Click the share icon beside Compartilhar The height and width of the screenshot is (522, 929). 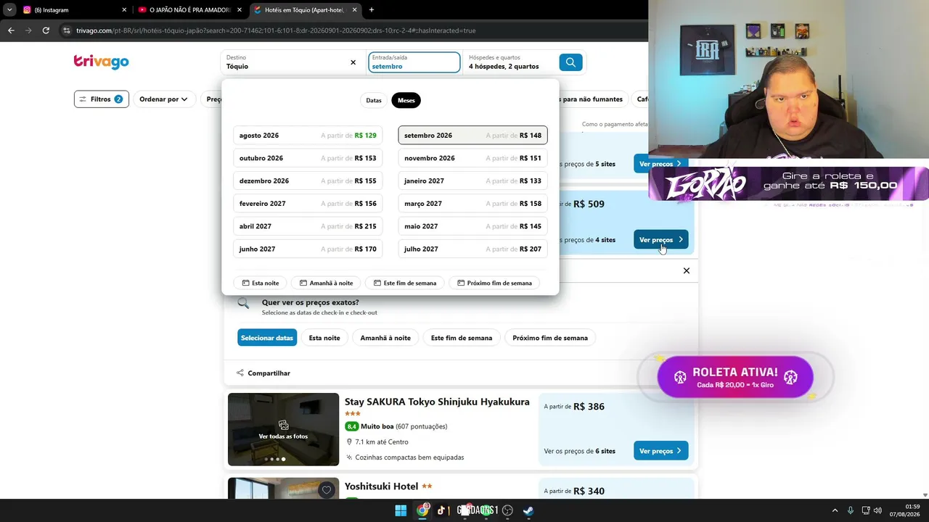[240, 373]
